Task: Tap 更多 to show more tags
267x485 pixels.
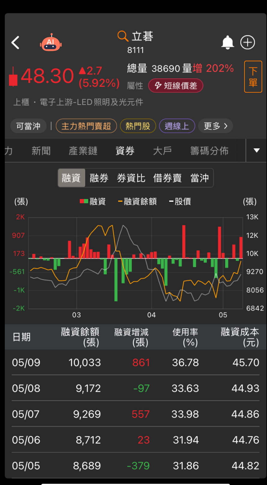Action: pos(216,126)
